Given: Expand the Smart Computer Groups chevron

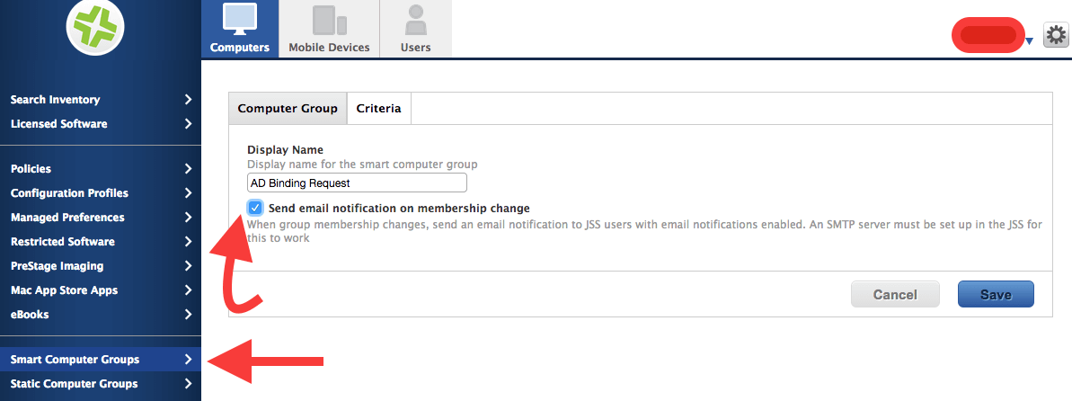Looking at the screenshot, I should [x=188, y=360].
